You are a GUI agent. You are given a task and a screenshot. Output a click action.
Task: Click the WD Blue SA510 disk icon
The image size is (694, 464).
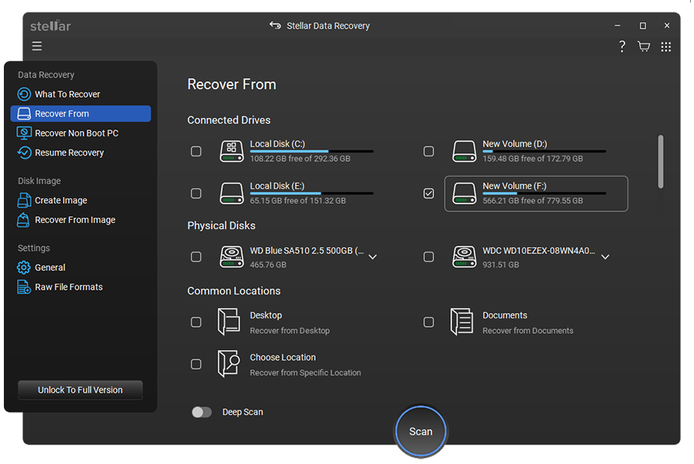pos(231,256)
